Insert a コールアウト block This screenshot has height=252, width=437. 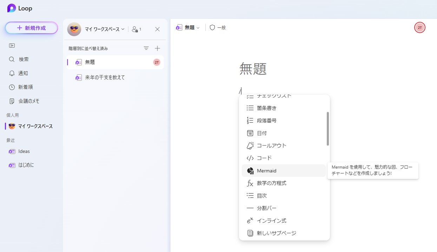coord(272,145)
